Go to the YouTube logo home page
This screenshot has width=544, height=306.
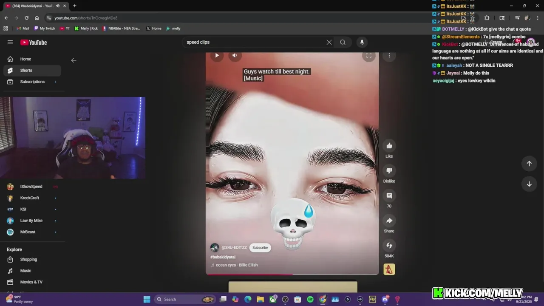pos(34,42)
